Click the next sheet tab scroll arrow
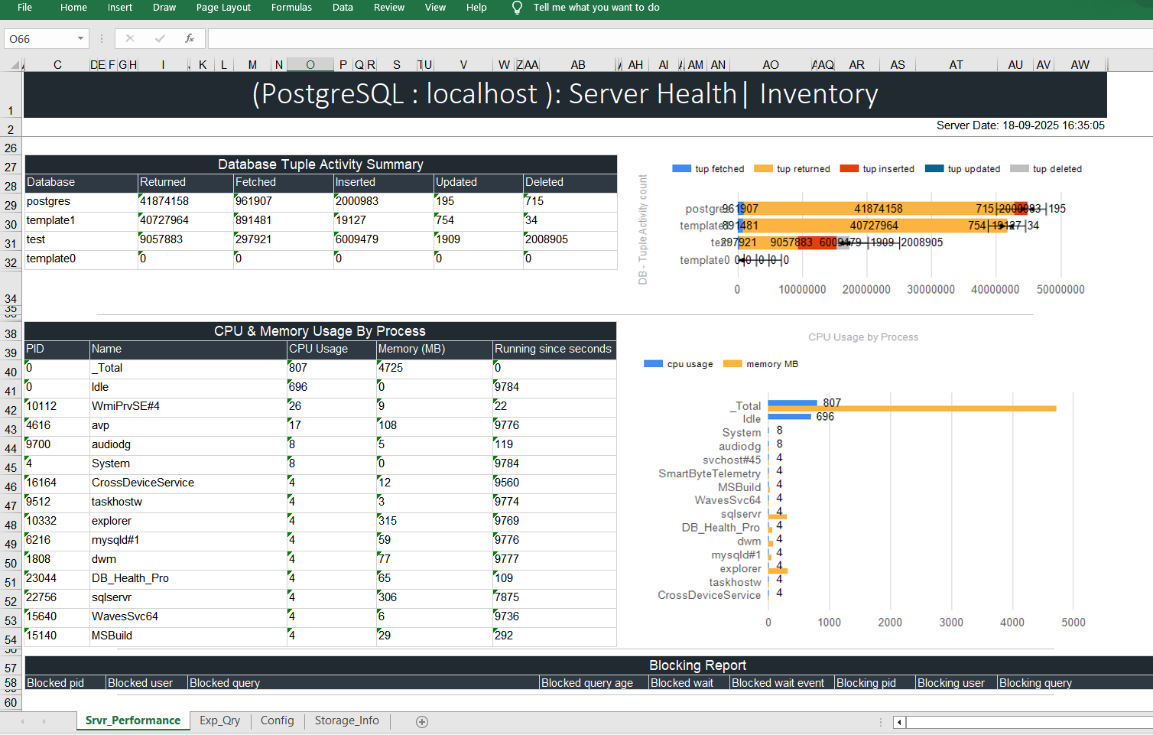 coord(44,721)
